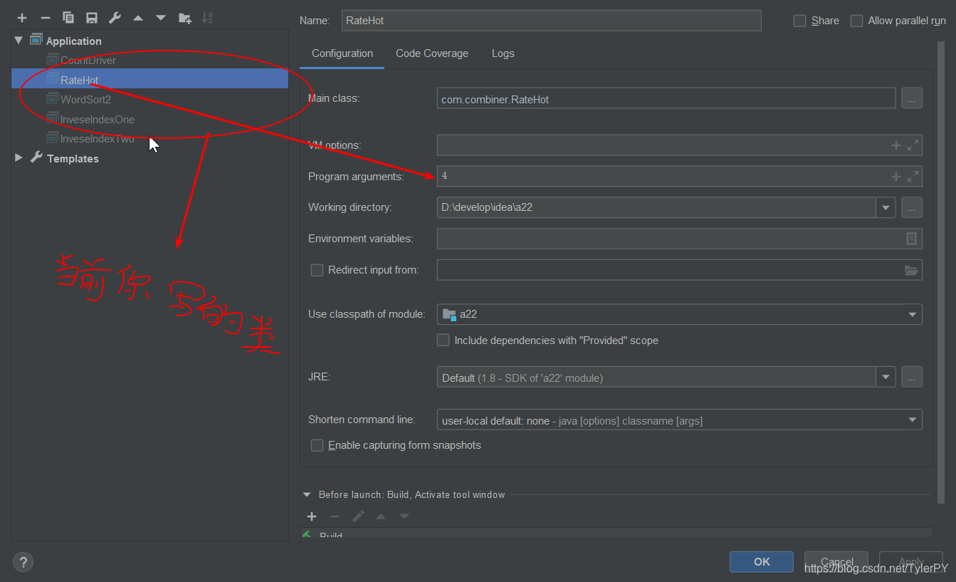The width and height of the screenshot is (956, 582).
Task: Open help with the question mark icon
Action: (x=23, y=561)
